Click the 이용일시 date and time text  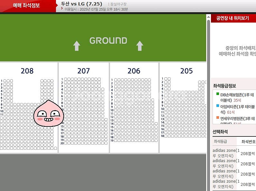[96, 9]
